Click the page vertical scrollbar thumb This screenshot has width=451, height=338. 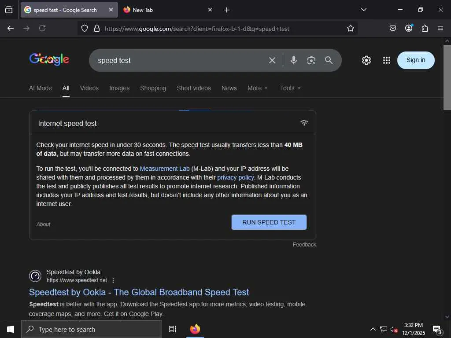447,77
